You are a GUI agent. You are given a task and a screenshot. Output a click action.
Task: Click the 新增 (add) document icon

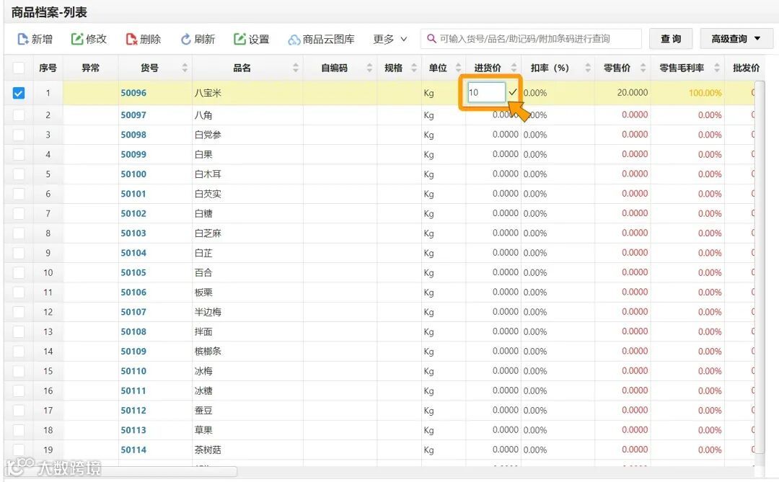[22, 39]
